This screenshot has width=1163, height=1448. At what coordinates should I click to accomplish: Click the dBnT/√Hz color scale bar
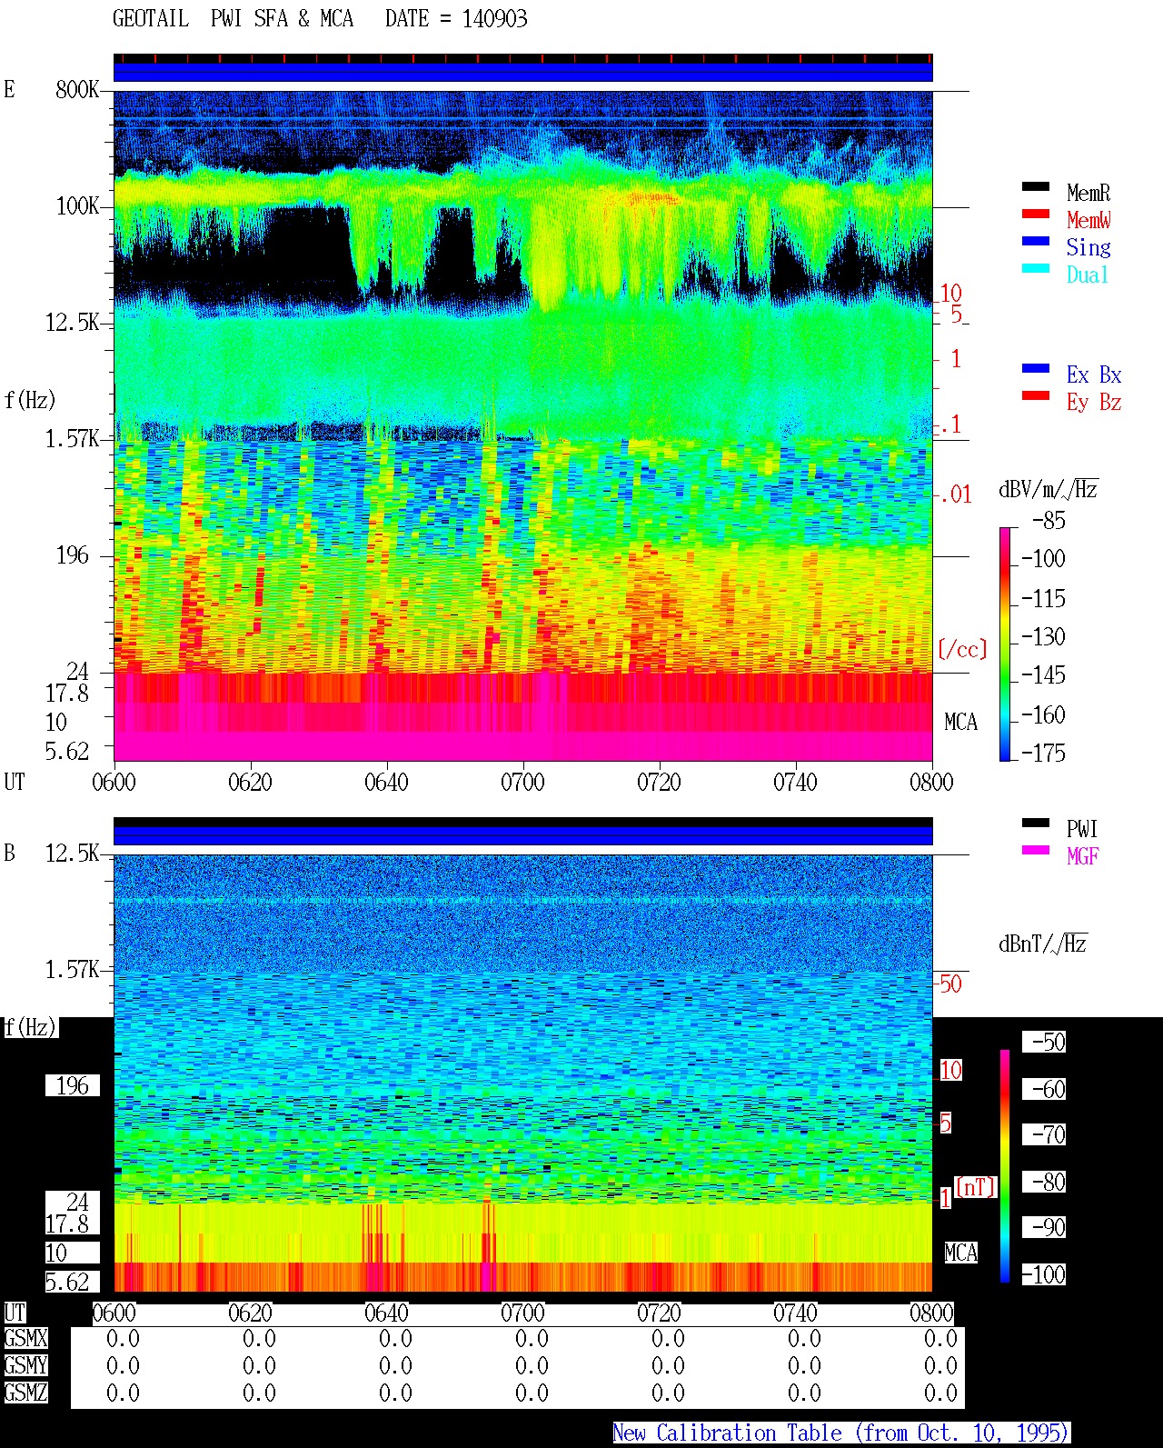1005,1166
